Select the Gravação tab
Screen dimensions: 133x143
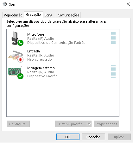coord(34,15)
